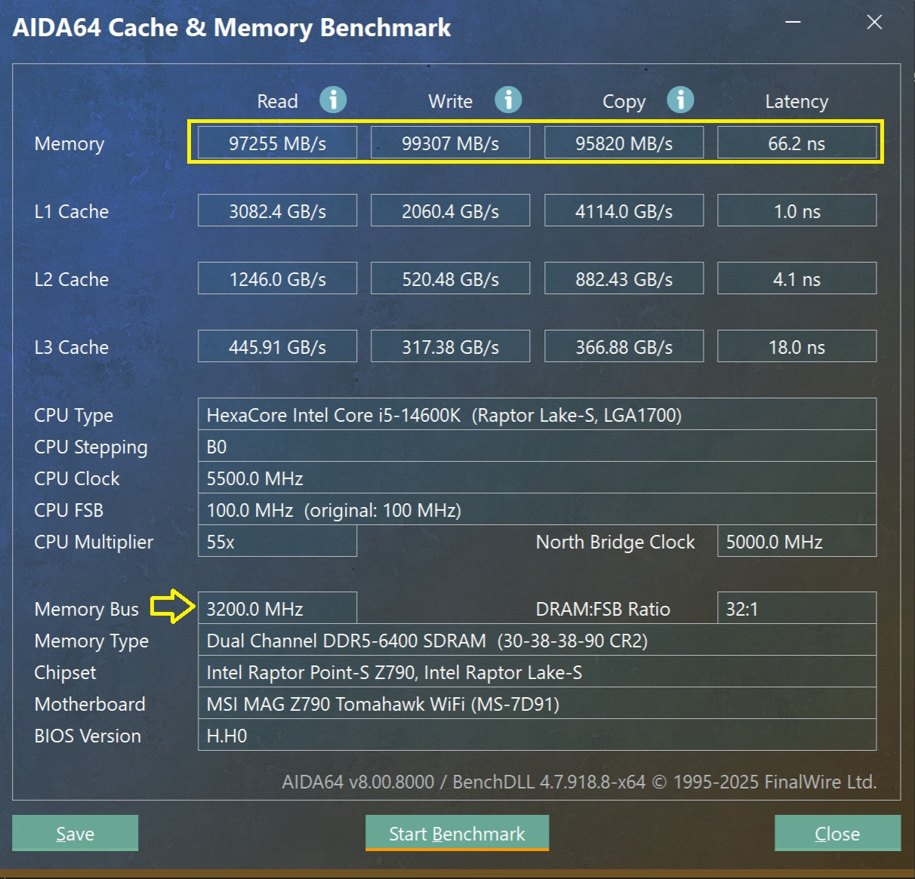Select L1 Cache read value 3082.4 GB/s

click(277, 211)
